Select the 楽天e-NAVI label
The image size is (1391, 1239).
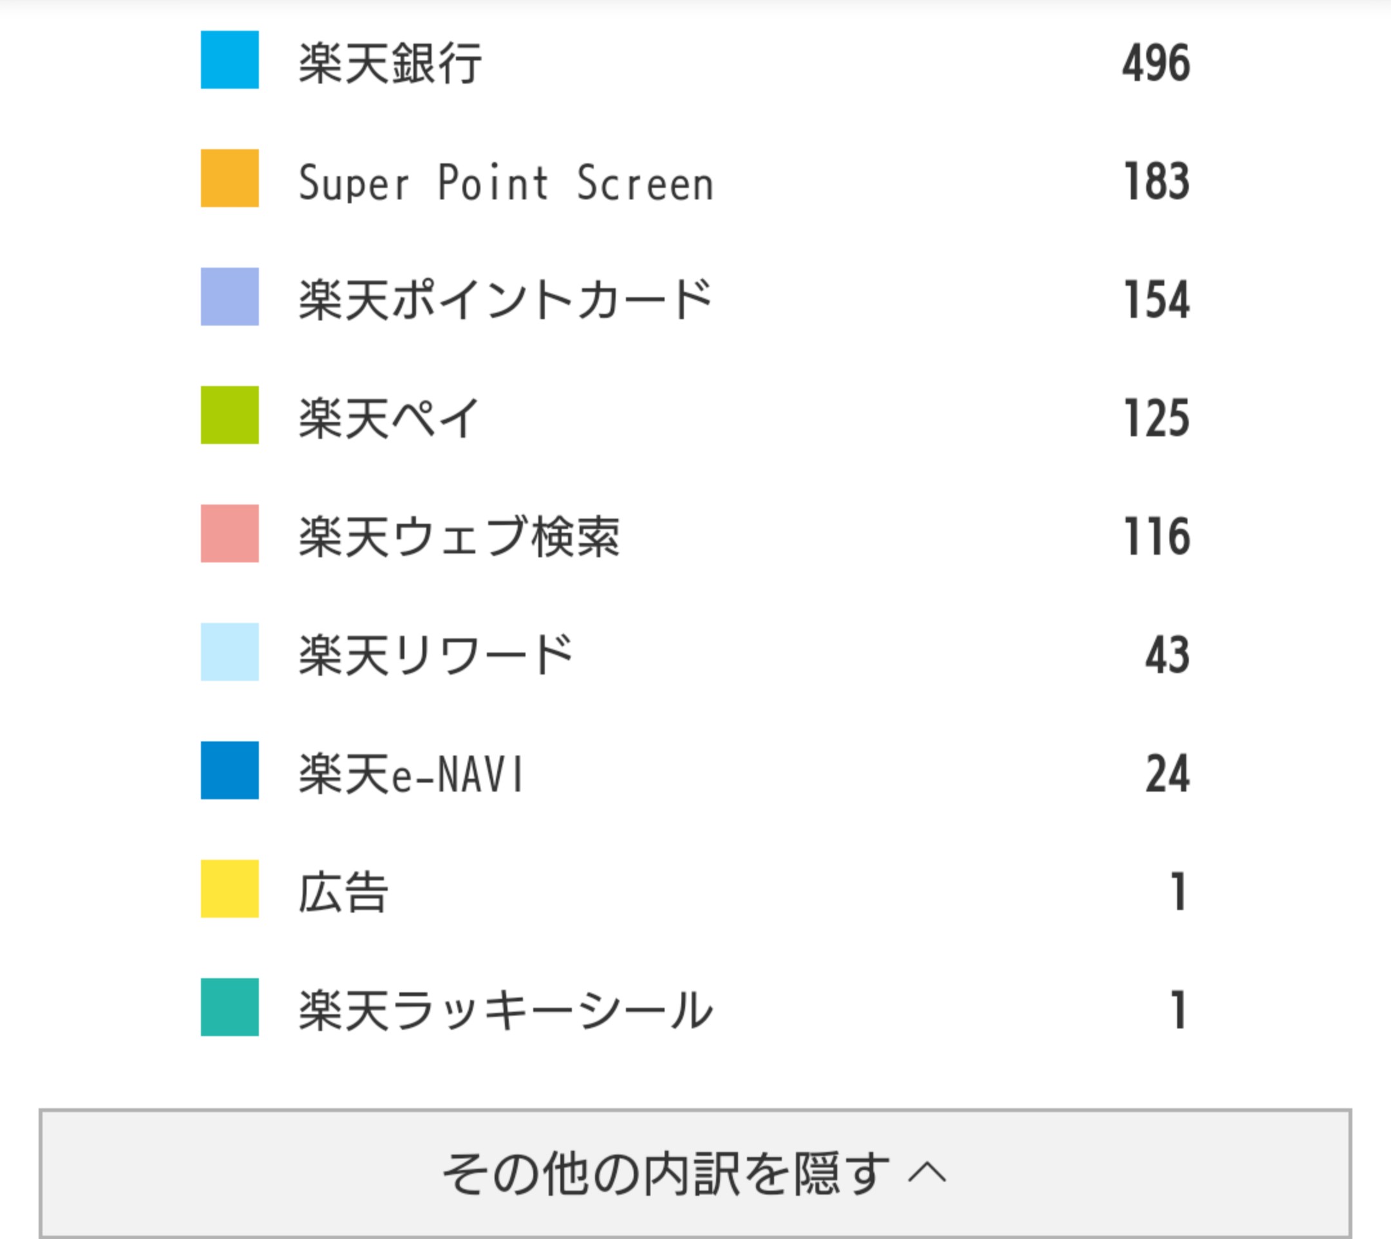coord(412,774)
